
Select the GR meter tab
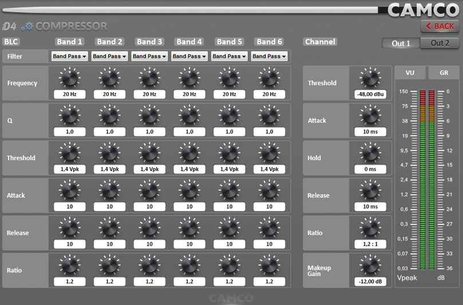click(444, 73)
